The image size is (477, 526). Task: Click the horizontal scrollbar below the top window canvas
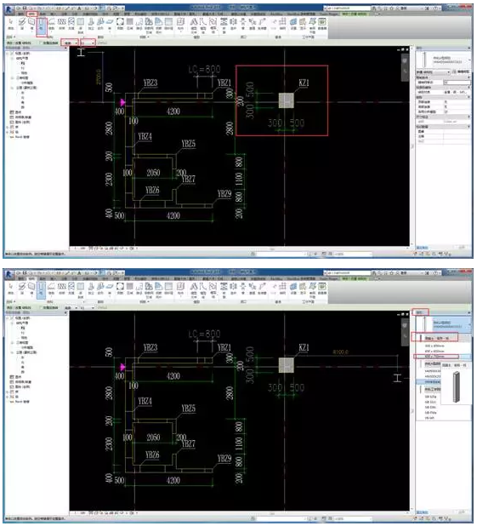tap(273, 249)
